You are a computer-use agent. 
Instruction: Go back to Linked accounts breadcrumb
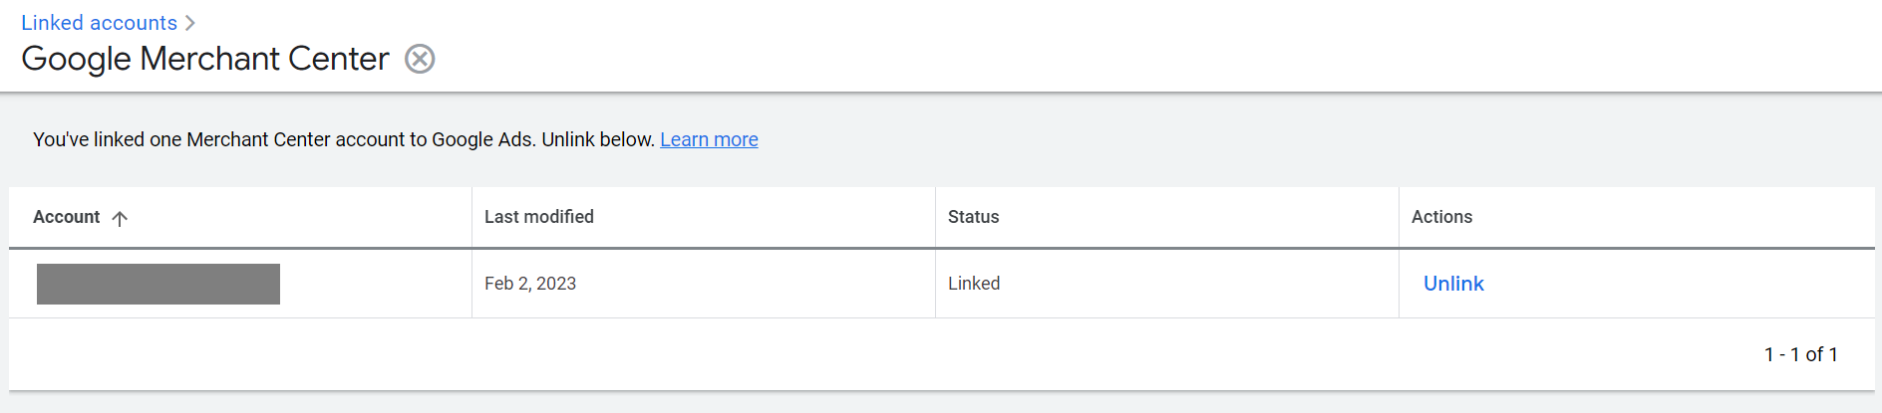(99, 23)
